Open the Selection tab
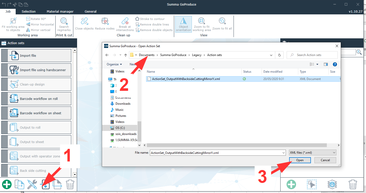Image resolution: width=366 pixels, height=193 pixels. (29, 11)
